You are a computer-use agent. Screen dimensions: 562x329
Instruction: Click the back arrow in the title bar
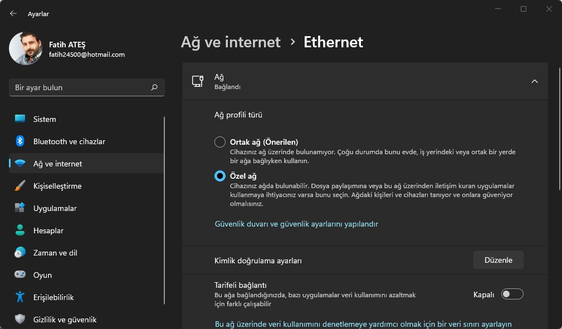[12, 13]
